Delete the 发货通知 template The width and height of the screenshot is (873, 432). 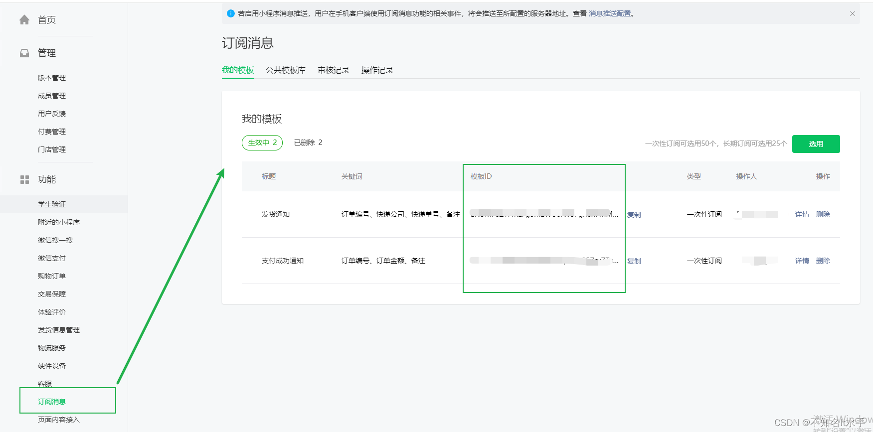823,214
